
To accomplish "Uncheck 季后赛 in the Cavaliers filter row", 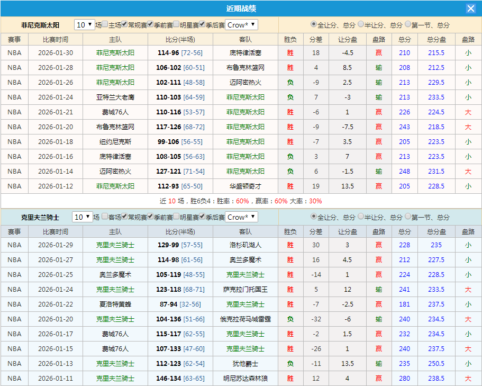I will (202, 218).
